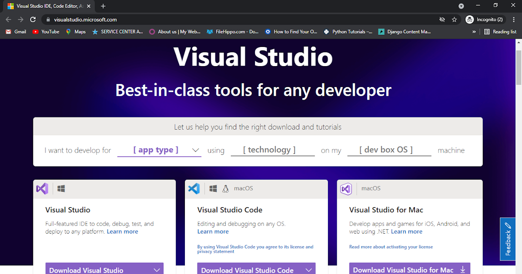Image resolution: width=522 pixels, height=274 pixels.
Task: Switch to the Visual Studio IDE browser tab
Action: (x=48, y=6)
